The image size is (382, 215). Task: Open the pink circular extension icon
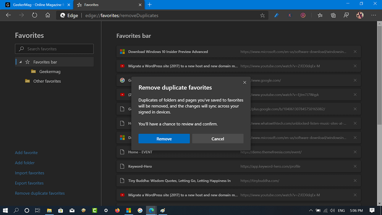coord(303,15)
